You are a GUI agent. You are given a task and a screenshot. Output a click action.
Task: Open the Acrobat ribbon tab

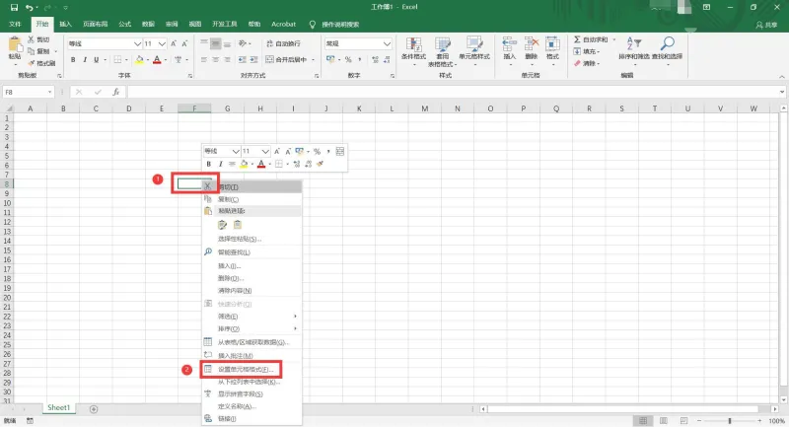[x=283, y=24]
